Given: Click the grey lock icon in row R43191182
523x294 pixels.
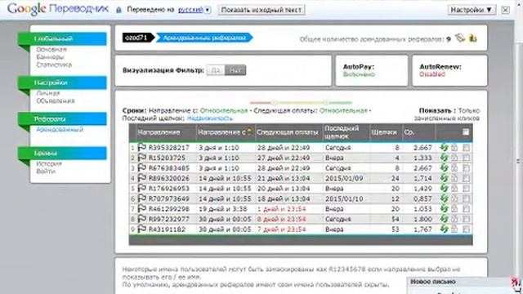Looking at the screenshot, I should point(454,229).
